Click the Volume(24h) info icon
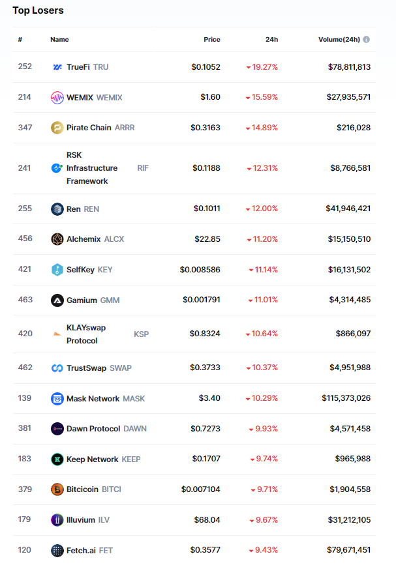 click(x=367, y=40)
